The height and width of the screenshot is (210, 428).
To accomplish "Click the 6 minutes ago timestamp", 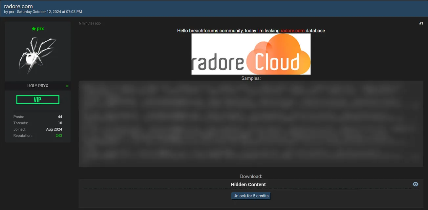I will [x=90, y=23].
